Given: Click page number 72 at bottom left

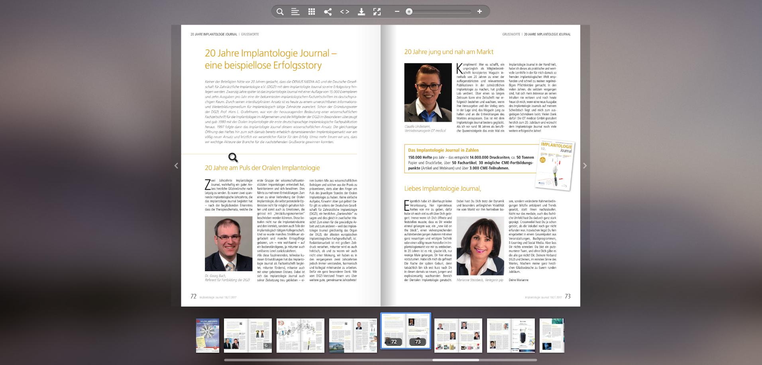Looking at the screenshot, I should [193, 296].
